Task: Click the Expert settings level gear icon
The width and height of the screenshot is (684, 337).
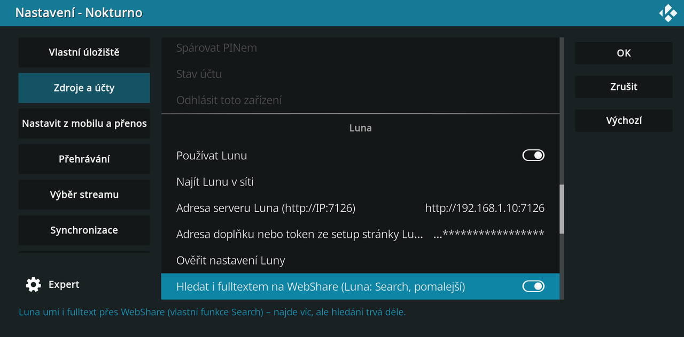Action: click(33, 285)
